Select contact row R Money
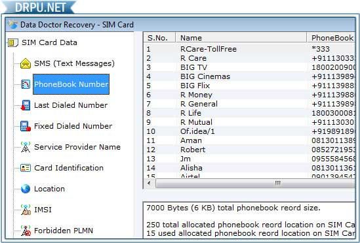Viewport: 360px width, 243px height. pos(249,95)
